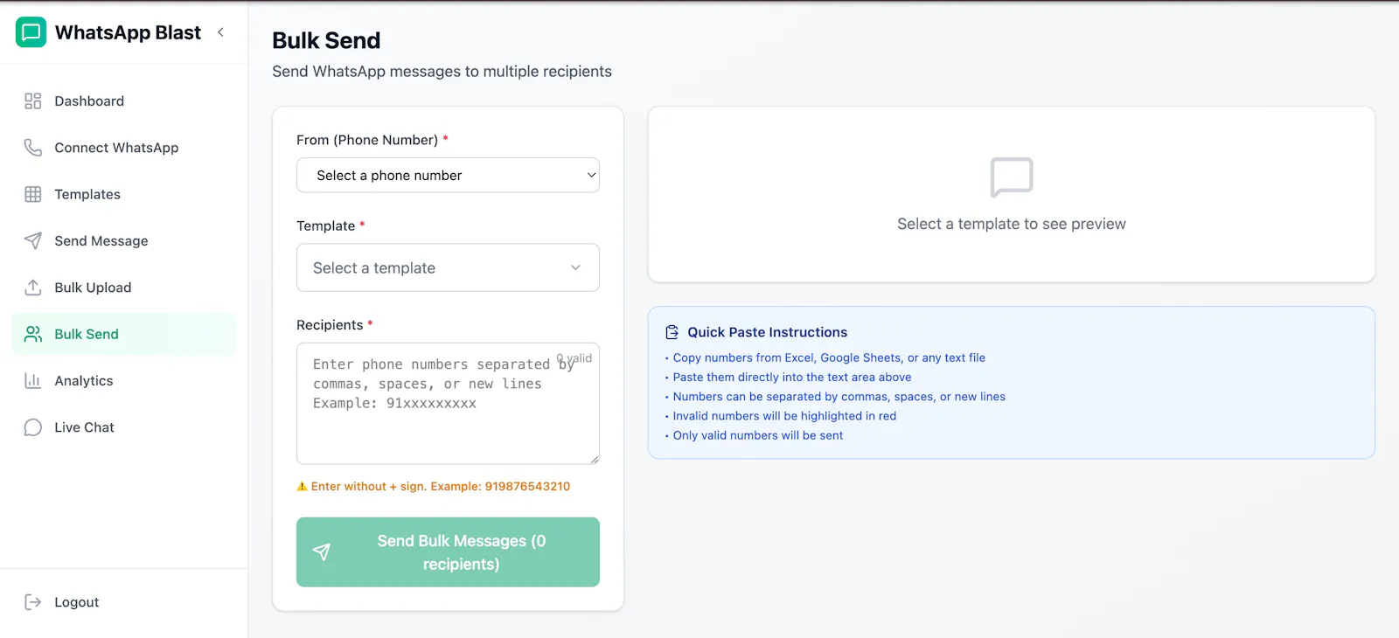Image resolution: width=1399 pixels, height=638 pixels.
Task: Focus the Recipients phone numbers text area
Action: point(448,404)
